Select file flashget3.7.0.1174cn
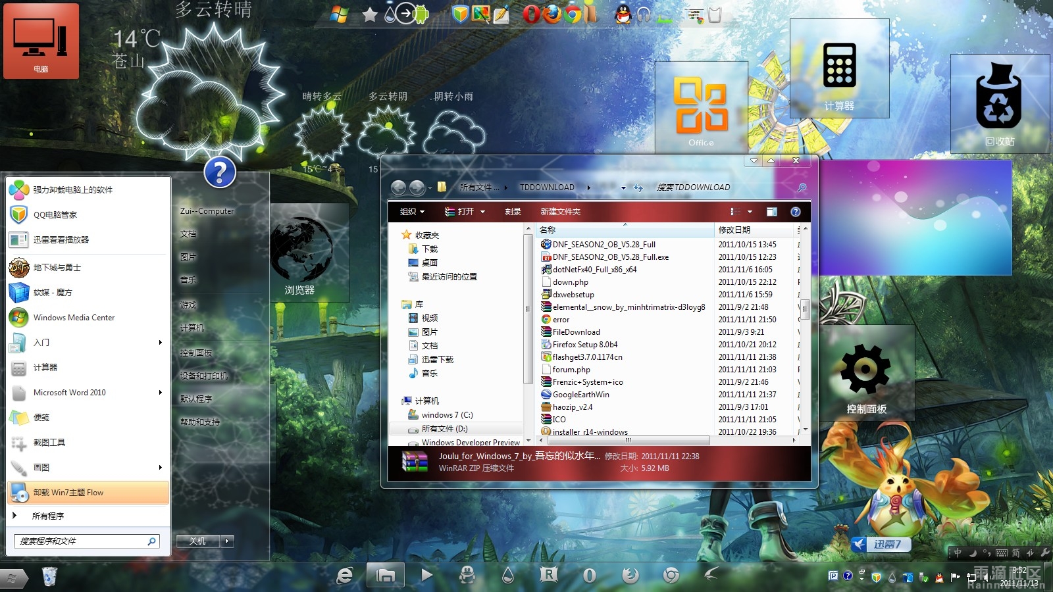 coord(587,357)
